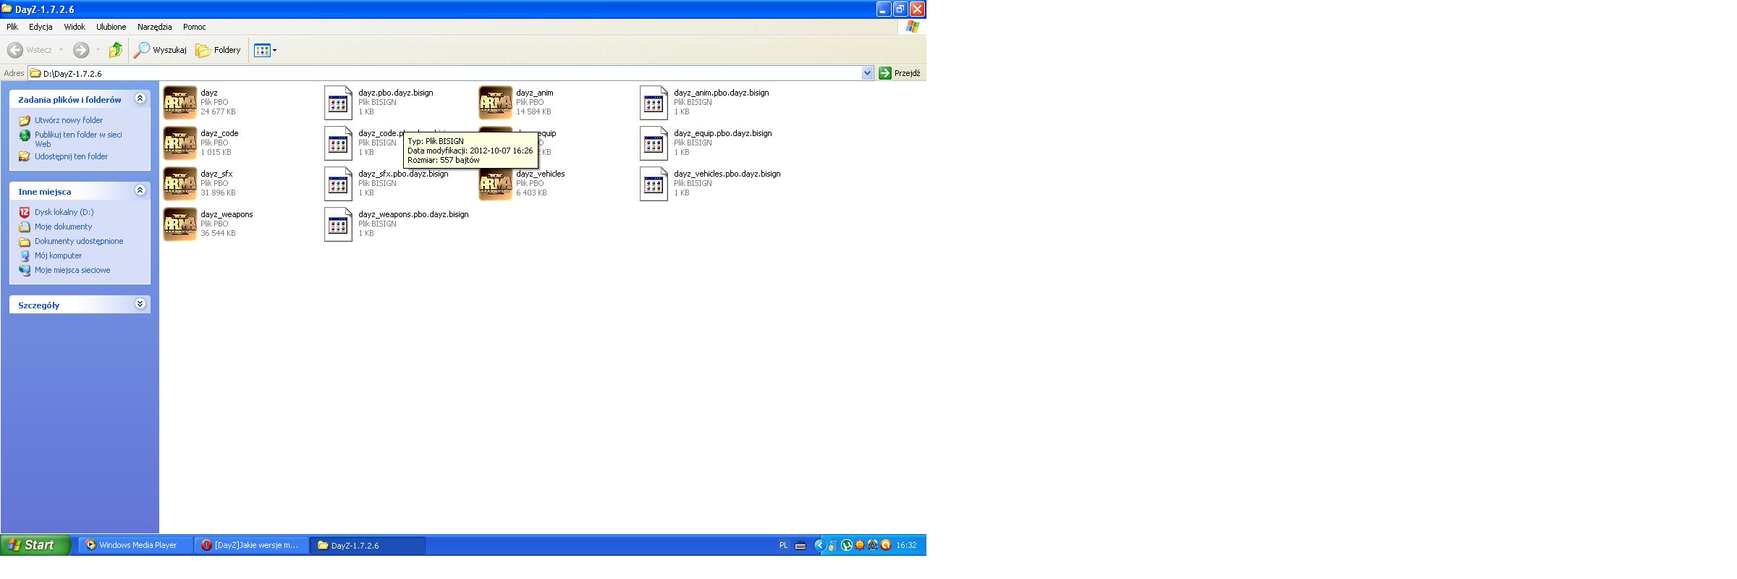1737x579 pixels.
Task: Click the Forward navigation arrow
Action: click(x=81, y=50)
